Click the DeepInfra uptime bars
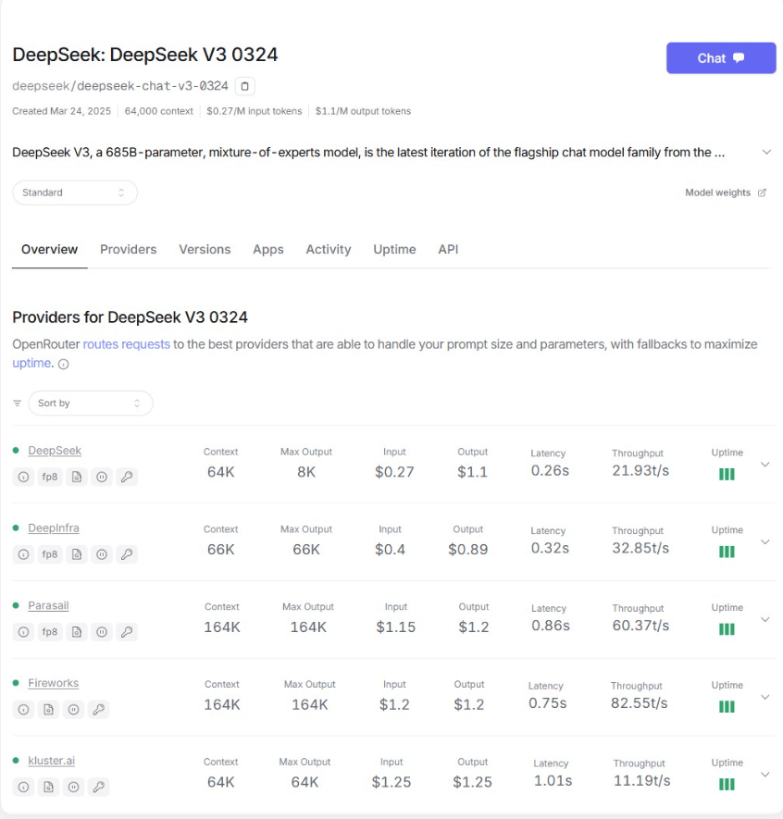The height and width of the screenshot is (819, 783). click(727, 552)
